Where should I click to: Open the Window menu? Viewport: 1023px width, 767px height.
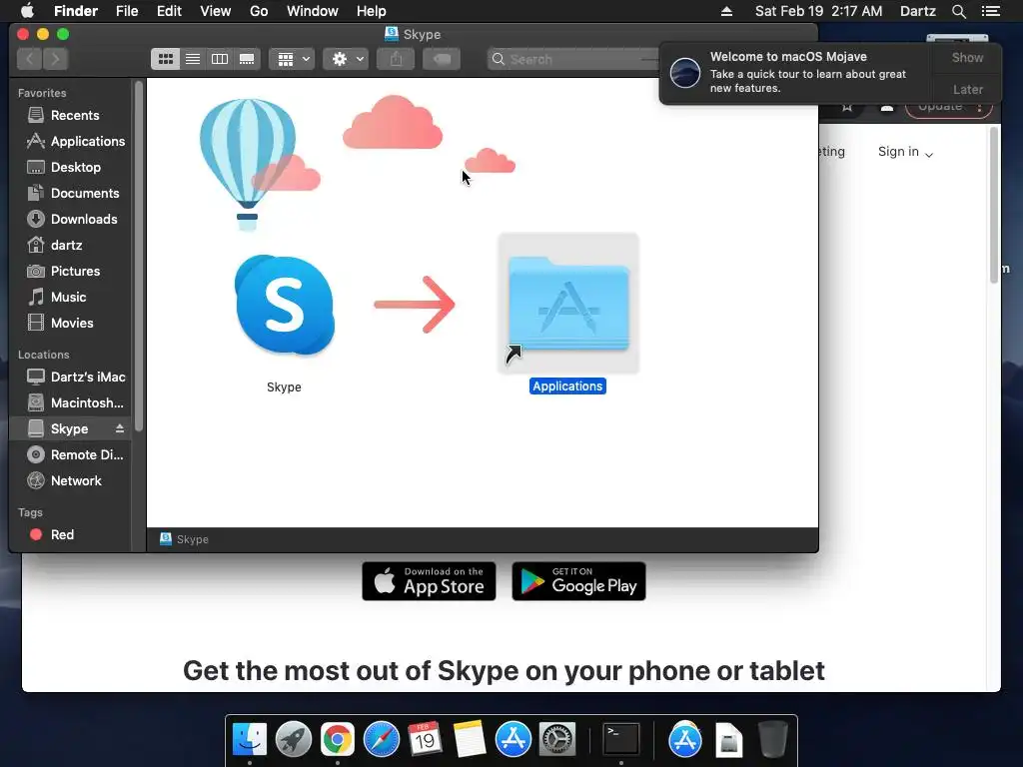[313, 11]
